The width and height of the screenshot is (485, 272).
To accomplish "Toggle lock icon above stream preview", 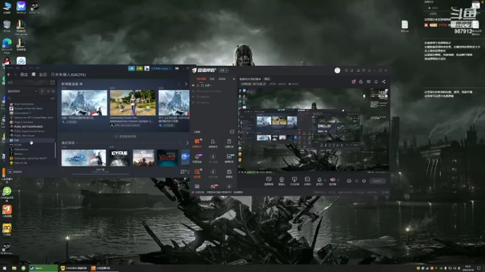I will pos(361,82).
